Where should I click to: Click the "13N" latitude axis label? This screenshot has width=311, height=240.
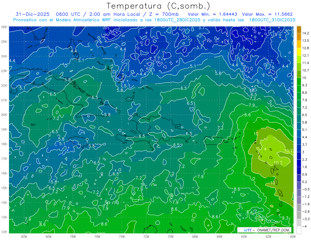(4, 217)
